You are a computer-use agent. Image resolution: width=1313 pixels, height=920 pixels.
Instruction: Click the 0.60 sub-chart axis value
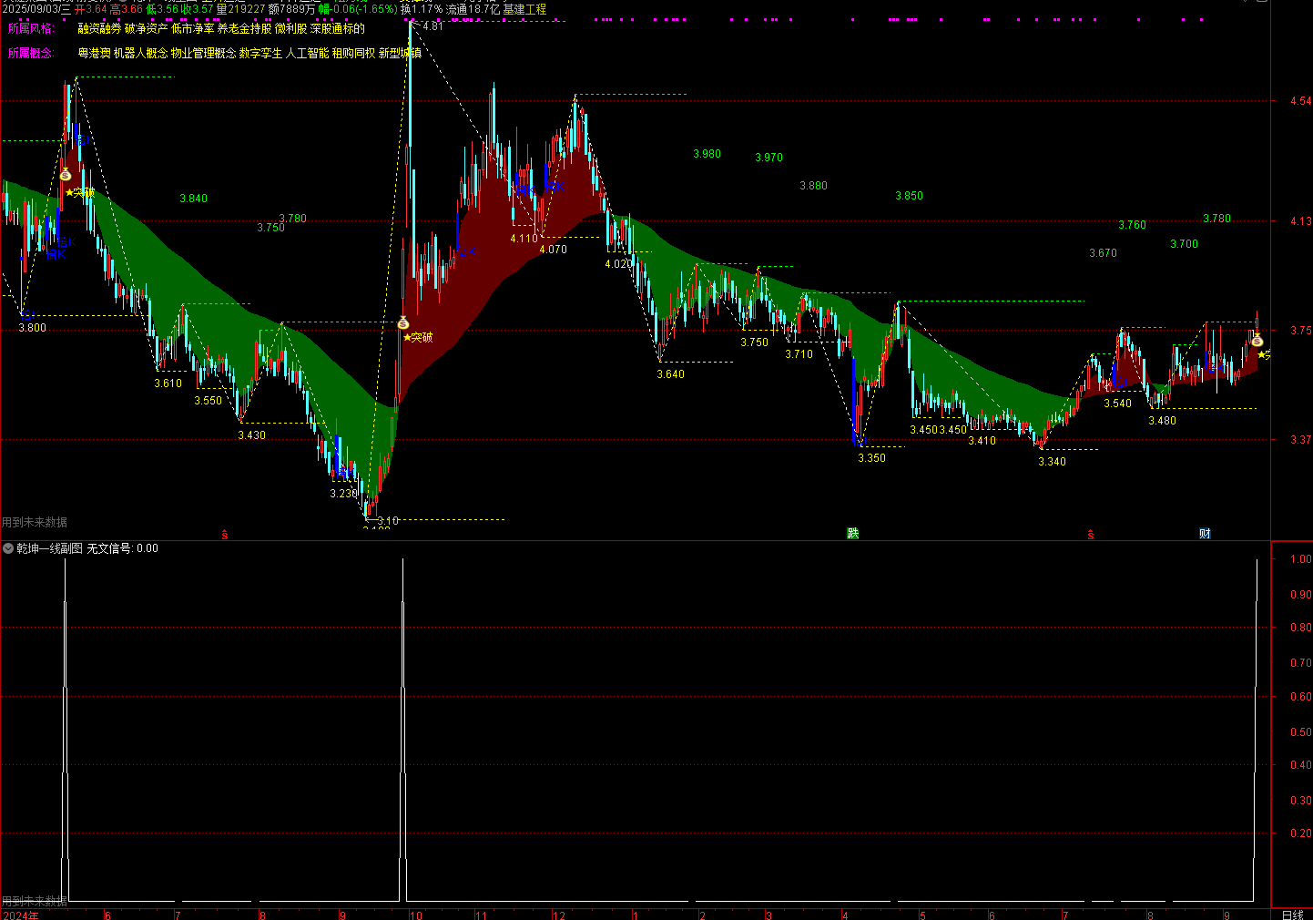tap(1301, 697)
